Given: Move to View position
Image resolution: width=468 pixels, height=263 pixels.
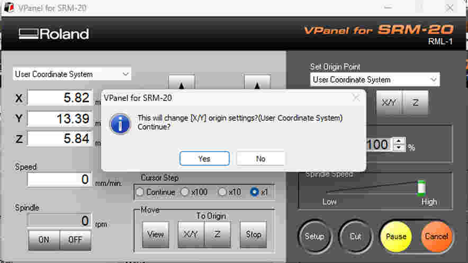Looking at the screenshot, I should pos(156,234).
